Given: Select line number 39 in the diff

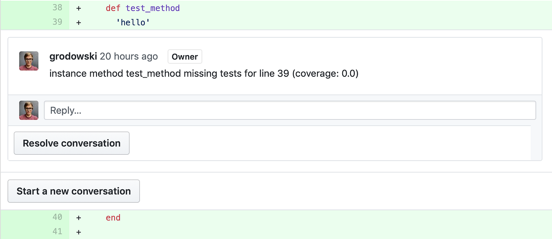Looking at the screenshot, I should click(x=57, y=22).
